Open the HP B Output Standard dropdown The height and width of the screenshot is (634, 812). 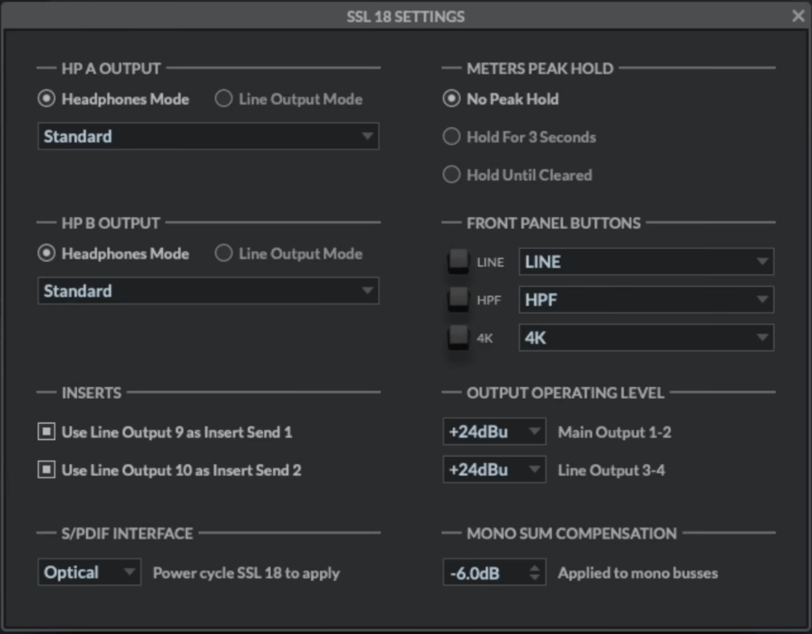[208, 291]
